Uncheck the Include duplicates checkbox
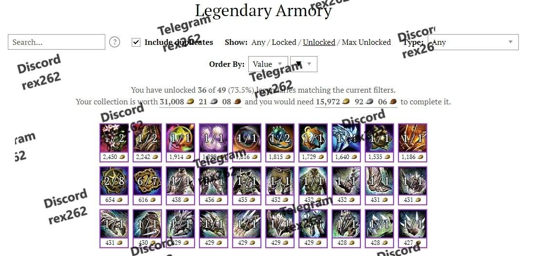534x256 pixels. (136, 42)
